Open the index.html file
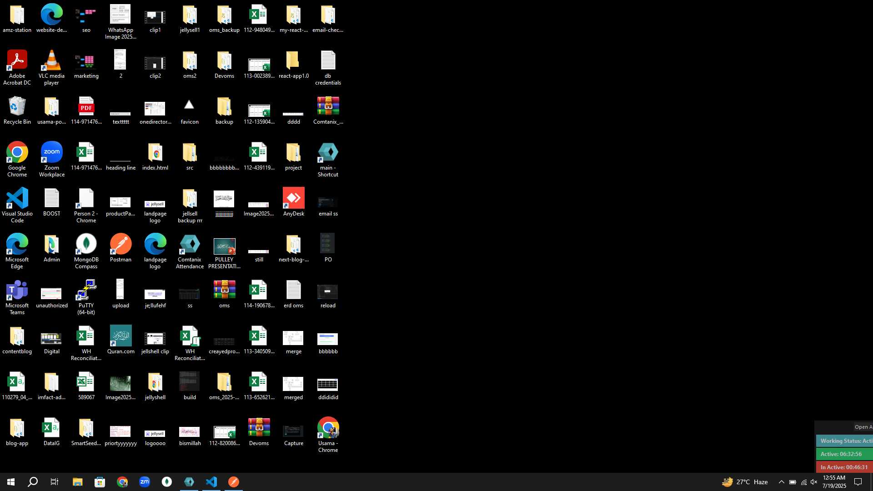Screen dimensions: 873x491 pos(156,156)
